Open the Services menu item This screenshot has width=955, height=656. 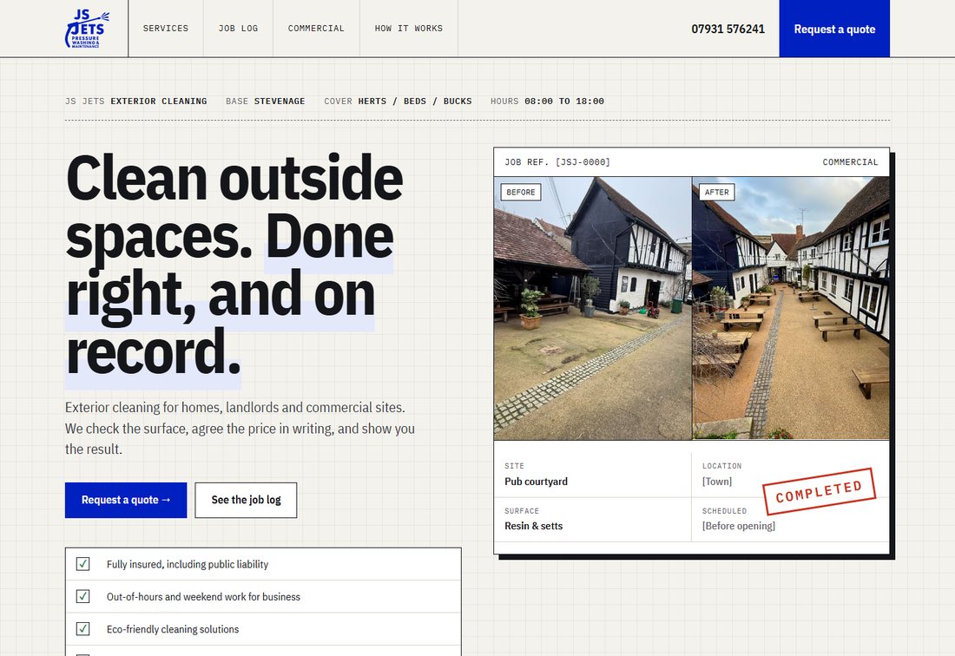(x=166, y=29)
